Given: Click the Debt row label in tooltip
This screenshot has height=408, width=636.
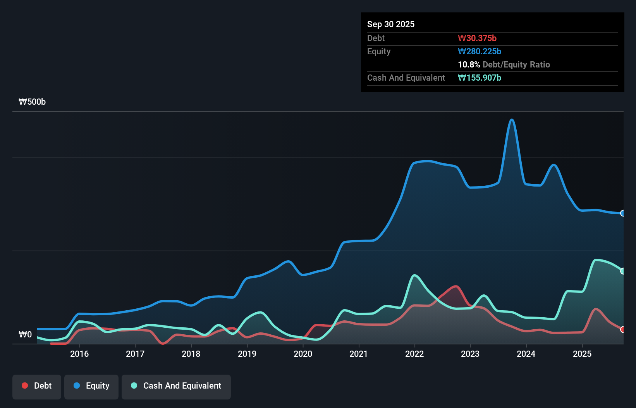Looking at the screenshot, I should (376, 38).
